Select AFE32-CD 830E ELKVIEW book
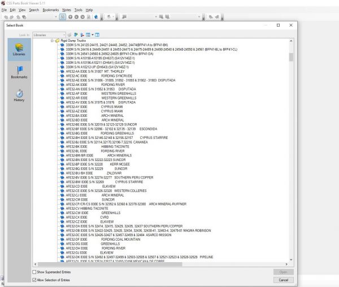Image resolution: width=339 pixels, height=287 pixels. pos(90,186)
